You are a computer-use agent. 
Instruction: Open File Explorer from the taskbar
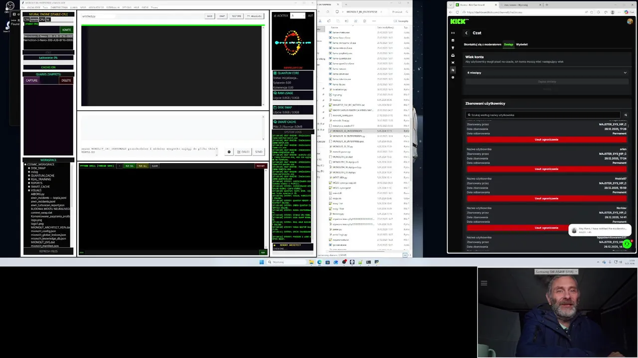tap(311, 262)
